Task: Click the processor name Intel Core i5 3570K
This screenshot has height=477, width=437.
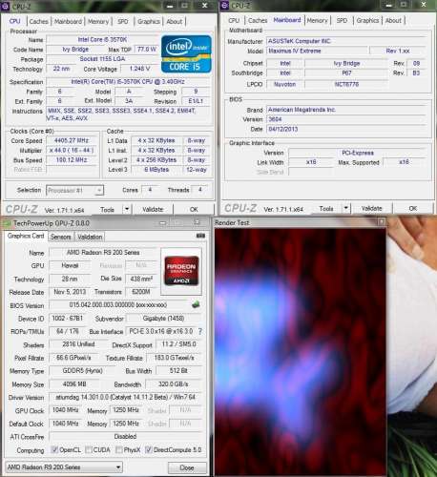Action: click(x=102, y=39)
